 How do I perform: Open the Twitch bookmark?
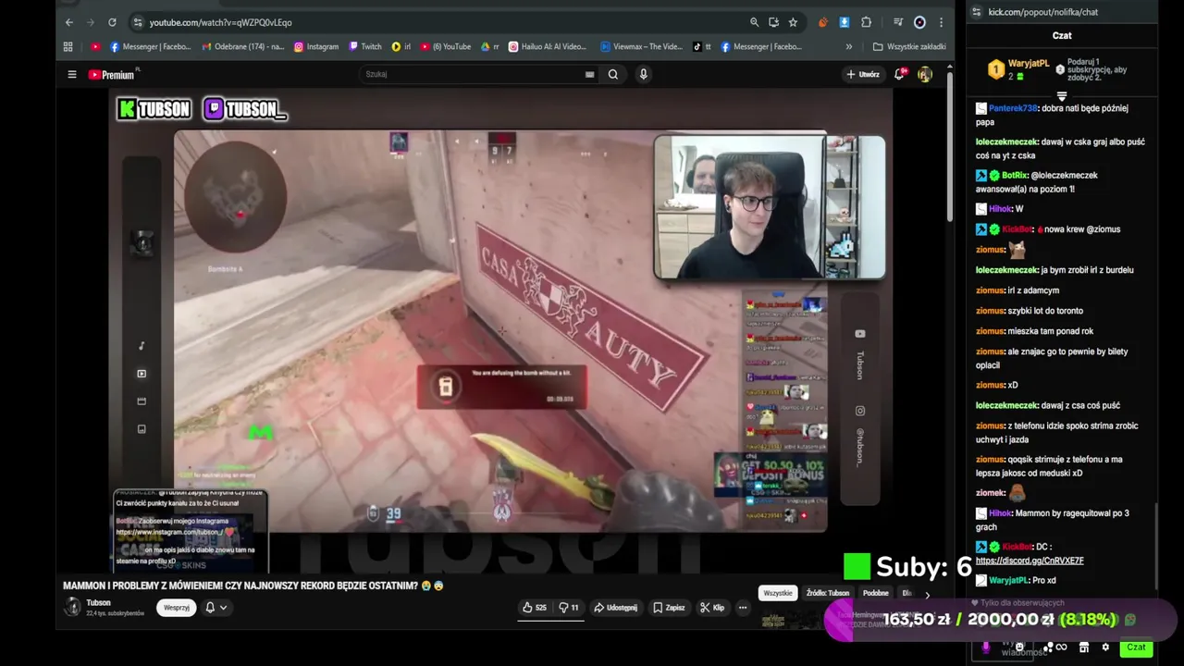pyautogui.click(x=365, y=46)
